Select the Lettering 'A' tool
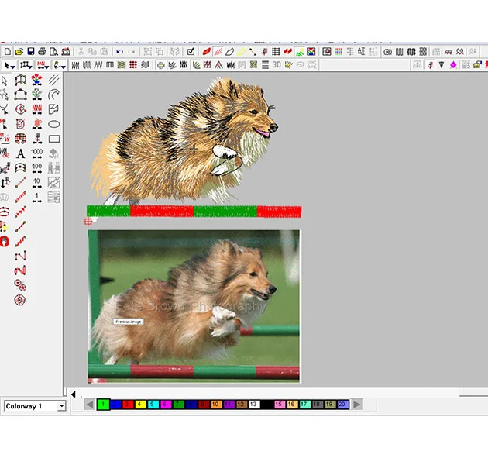Viewport: 488px width, 458px height. tap(21, 153)
